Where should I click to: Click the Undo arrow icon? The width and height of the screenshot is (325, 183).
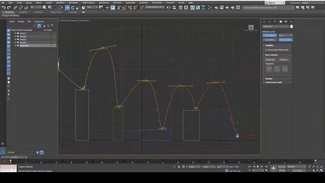point(4,8)
